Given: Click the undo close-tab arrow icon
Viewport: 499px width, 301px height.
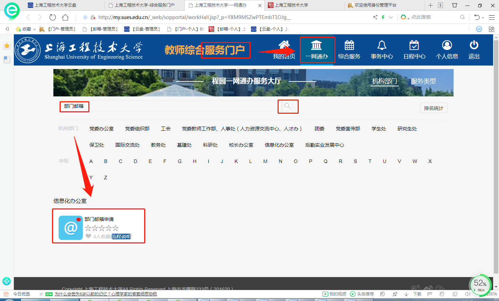Looking at the screenshot, I should (477, 17).
